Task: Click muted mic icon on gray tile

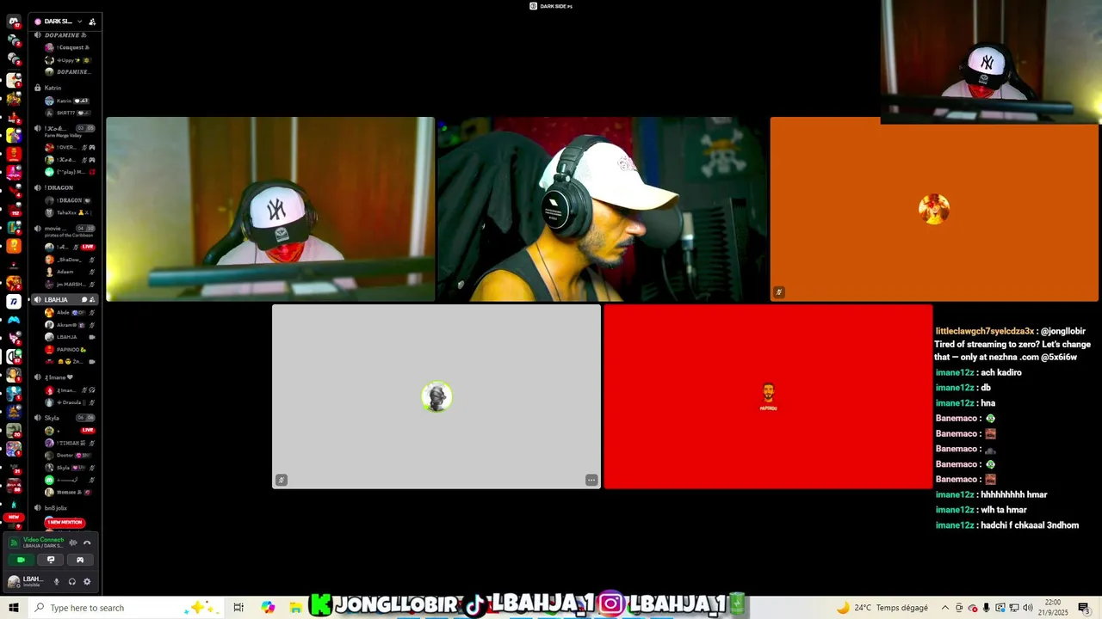Action: (281, 480)
